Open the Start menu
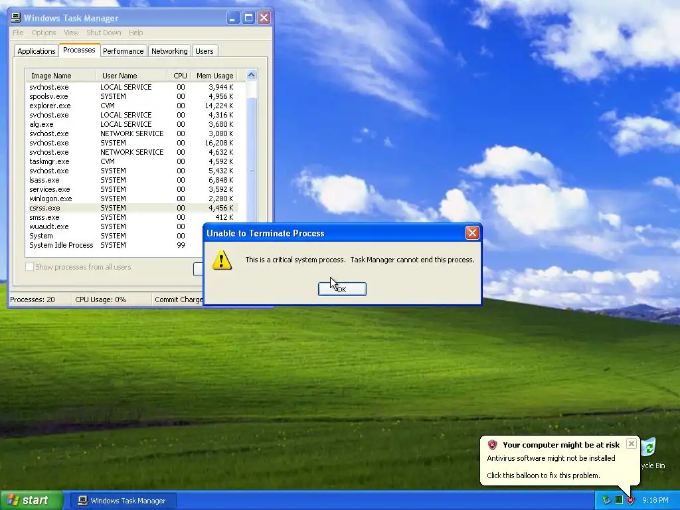This screenshot has height=510, width=680. point(31,500)
